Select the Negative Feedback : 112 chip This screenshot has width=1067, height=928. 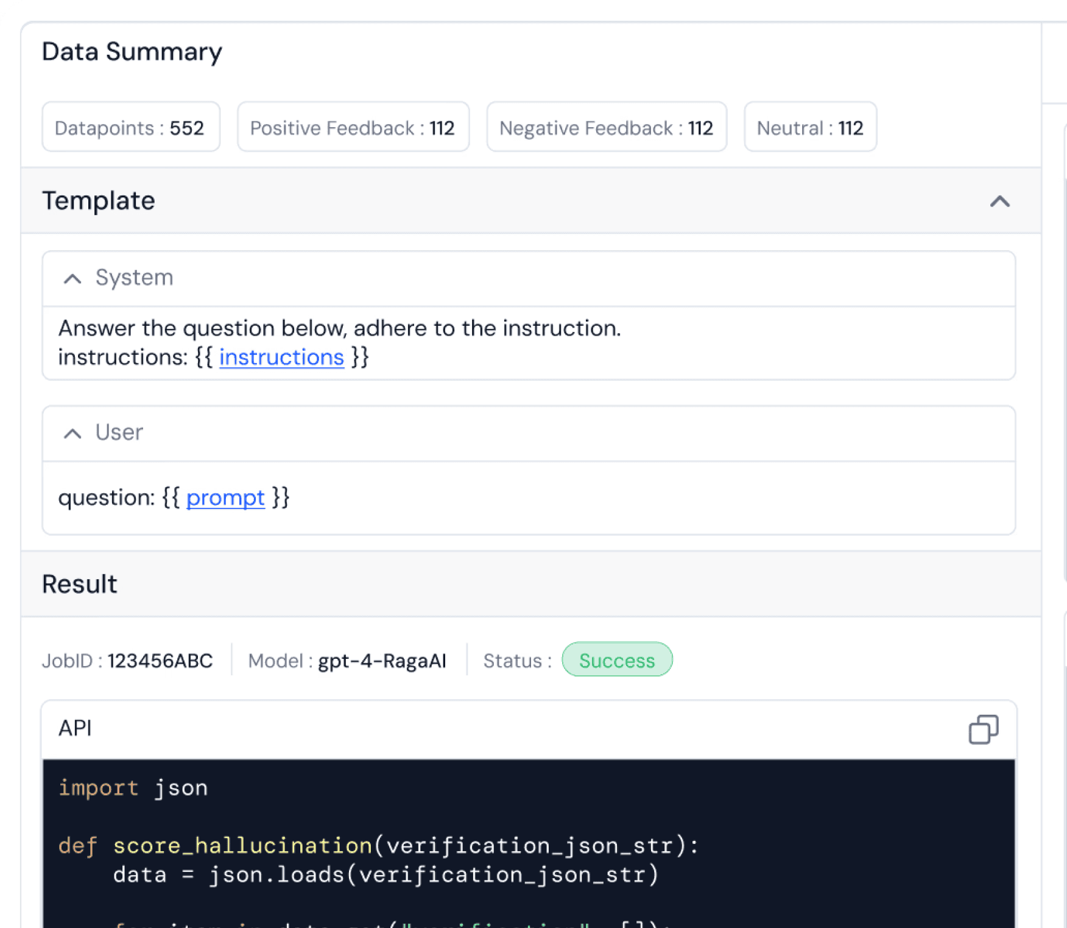click(607, 127)
